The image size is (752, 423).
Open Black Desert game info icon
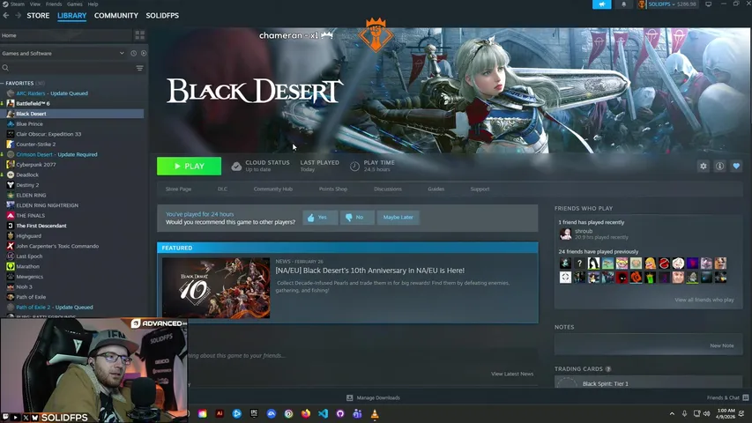720,166
